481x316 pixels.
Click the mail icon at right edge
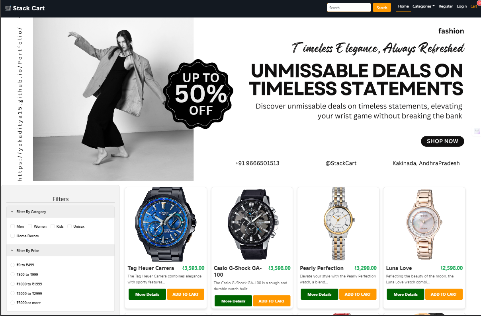477,131
